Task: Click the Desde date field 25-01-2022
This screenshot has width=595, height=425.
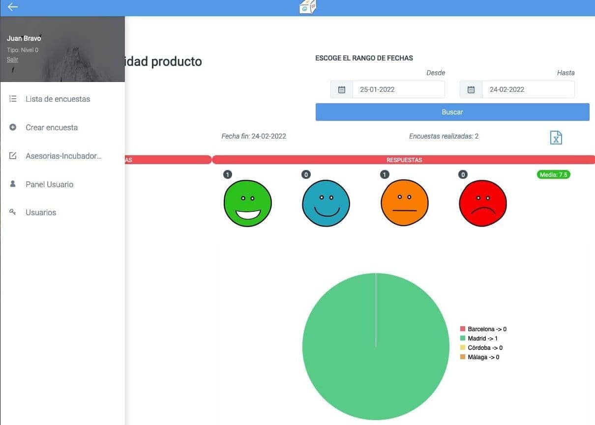Action: [x=398, y=89]
